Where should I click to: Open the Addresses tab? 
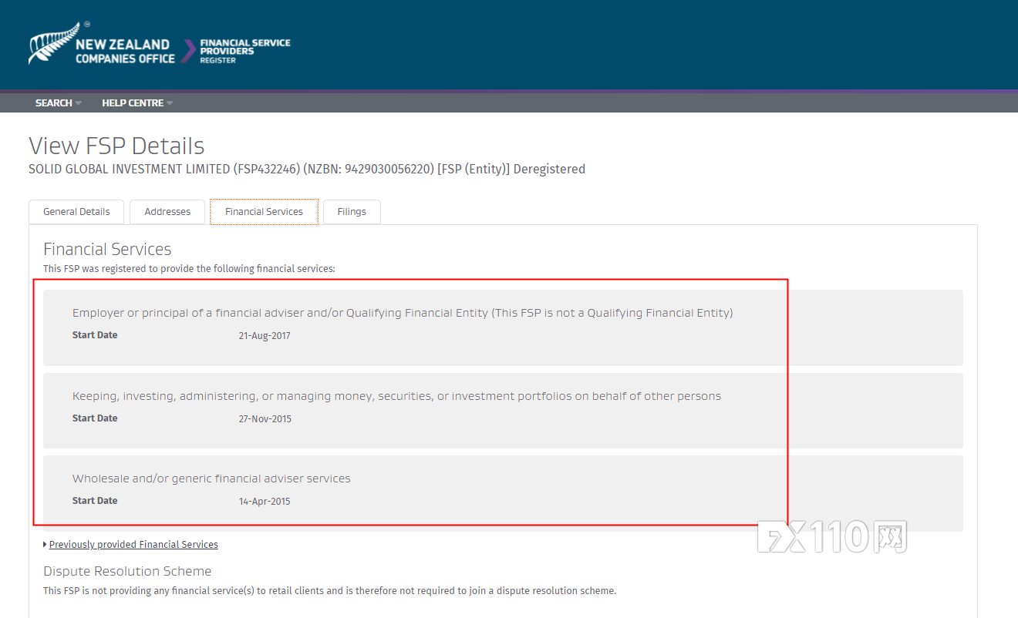click(x=167, y=212)
